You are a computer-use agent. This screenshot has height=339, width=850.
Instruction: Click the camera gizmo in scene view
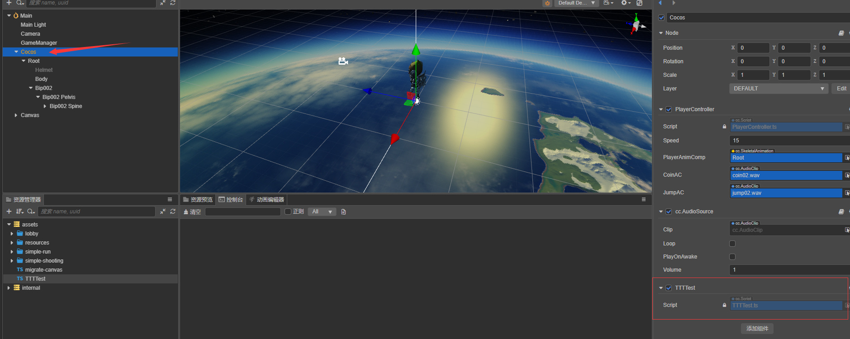pyautogui.click(x=343, y=61)
